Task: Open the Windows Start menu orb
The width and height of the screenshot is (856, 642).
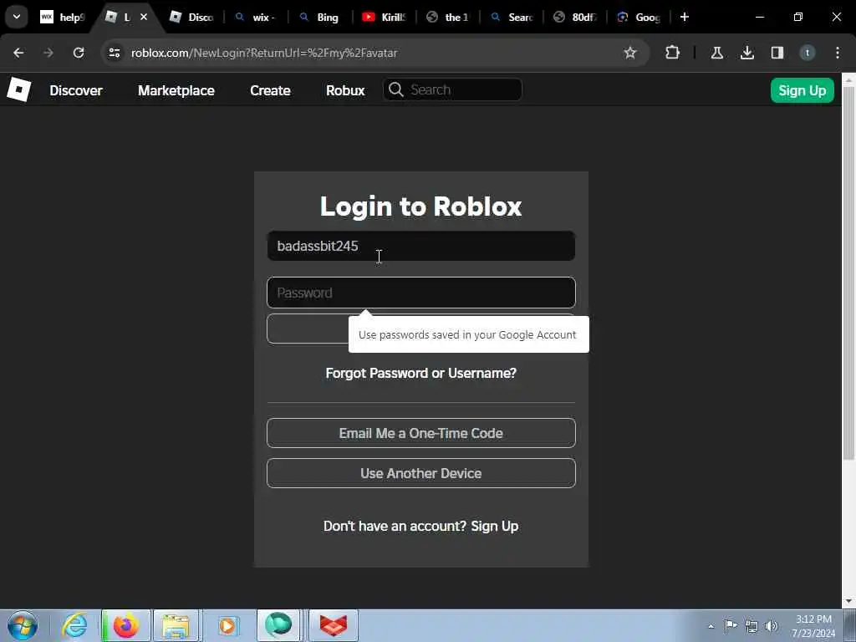Action: click(23, 625)
